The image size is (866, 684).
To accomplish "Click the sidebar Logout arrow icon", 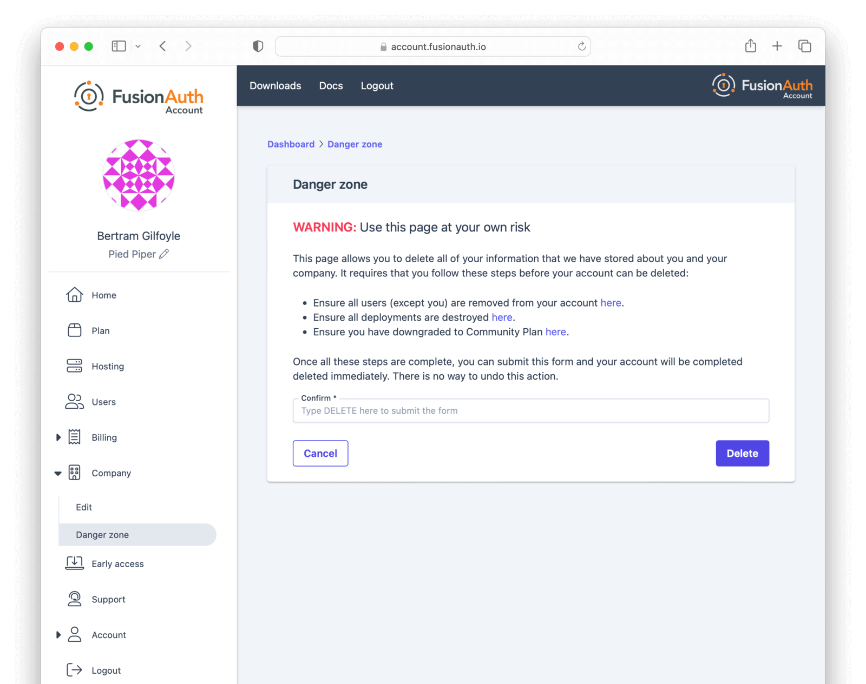I will pyautogui.click(x=74, y=670).
